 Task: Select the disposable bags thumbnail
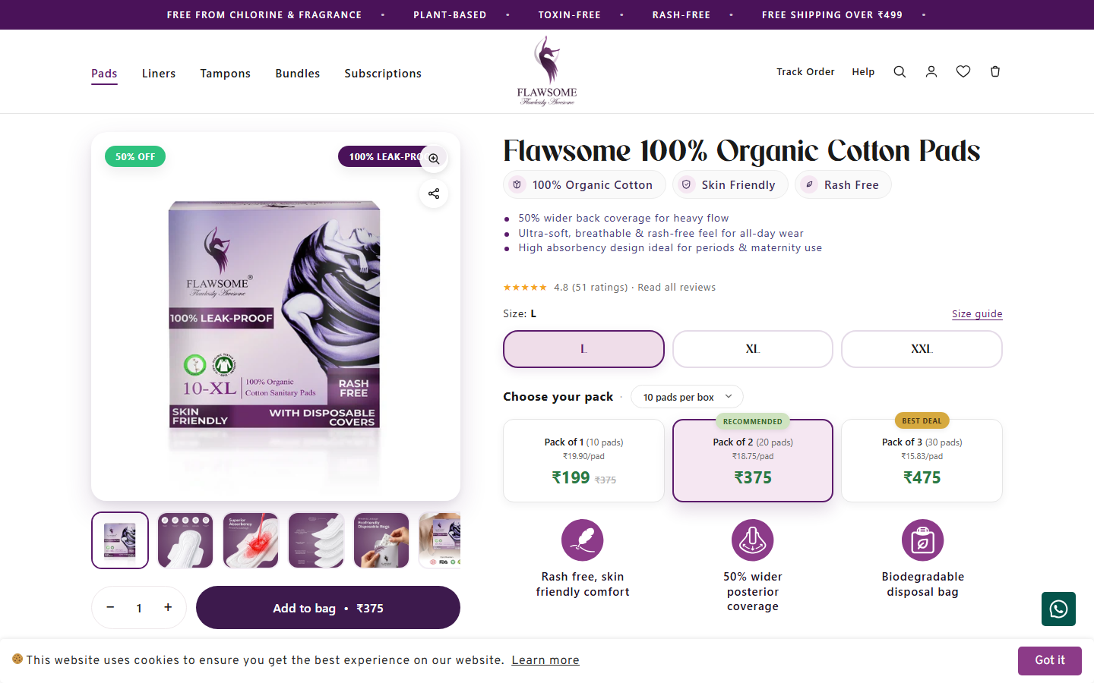click(381, 540)
